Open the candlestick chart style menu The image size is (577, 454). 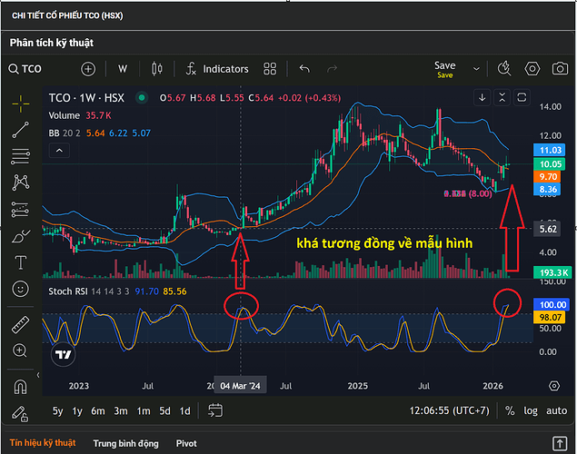[157, 69]
